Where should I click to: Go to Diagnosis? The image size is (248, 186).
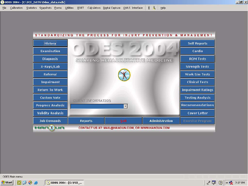pos(50,59)
